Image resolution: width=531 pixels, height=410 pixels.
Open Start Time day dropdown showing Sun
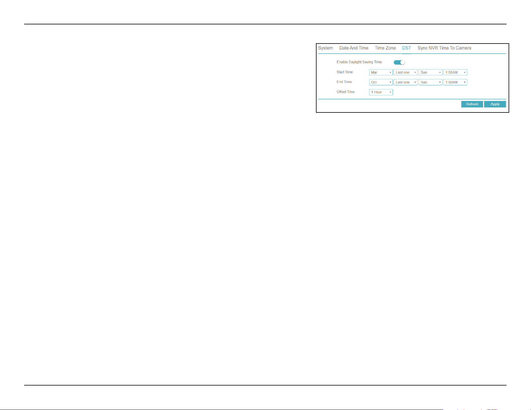(x=430, y=72)
